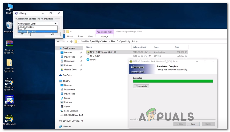Open Documents under Quick access
This screenshot has height=132, width=230.
[x=70, y=61]
